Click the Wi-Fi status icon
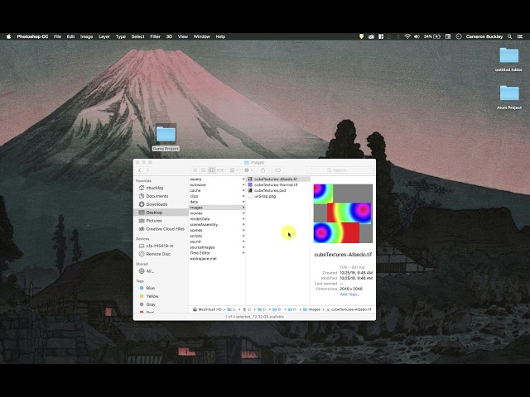 pos(407,36)
